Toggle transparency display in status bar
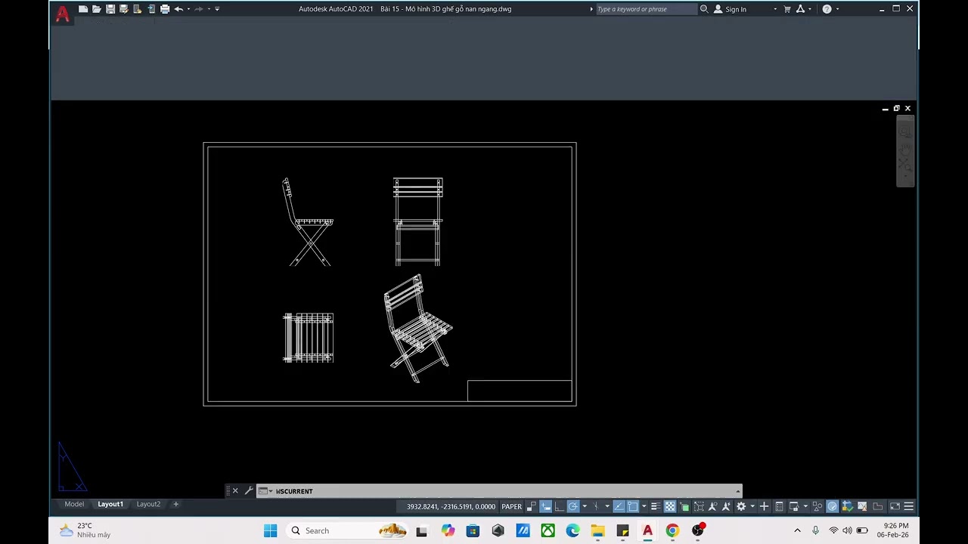The image size is (968, 544). click(670, 506)
